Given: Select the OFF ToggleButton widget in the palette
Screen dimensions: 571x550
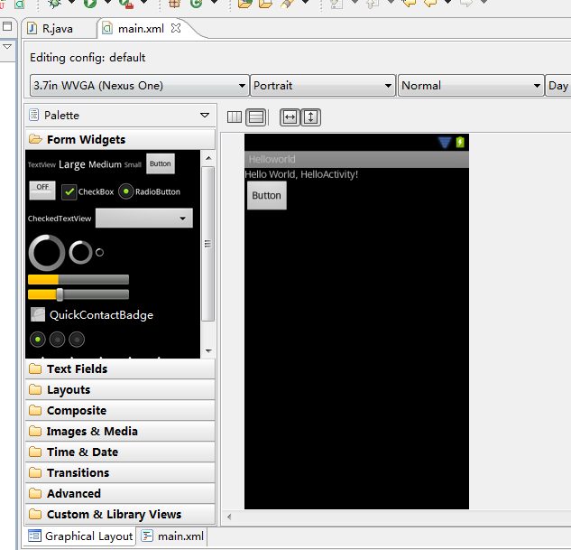Looking at the screenshot, I should coord(42,191).
